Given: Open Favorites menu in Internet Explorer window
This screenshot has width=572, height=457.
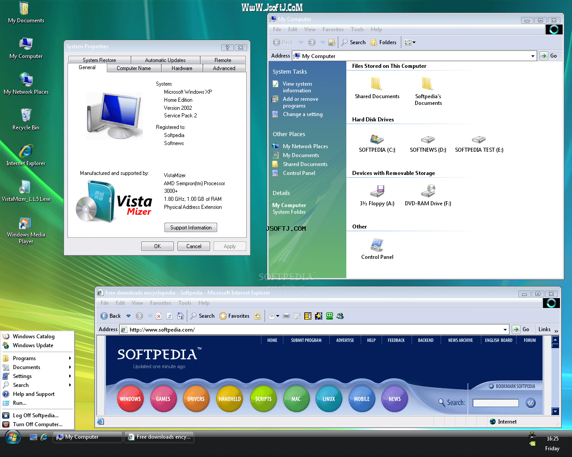Looking at the screenshot, I should coord(160,303).
